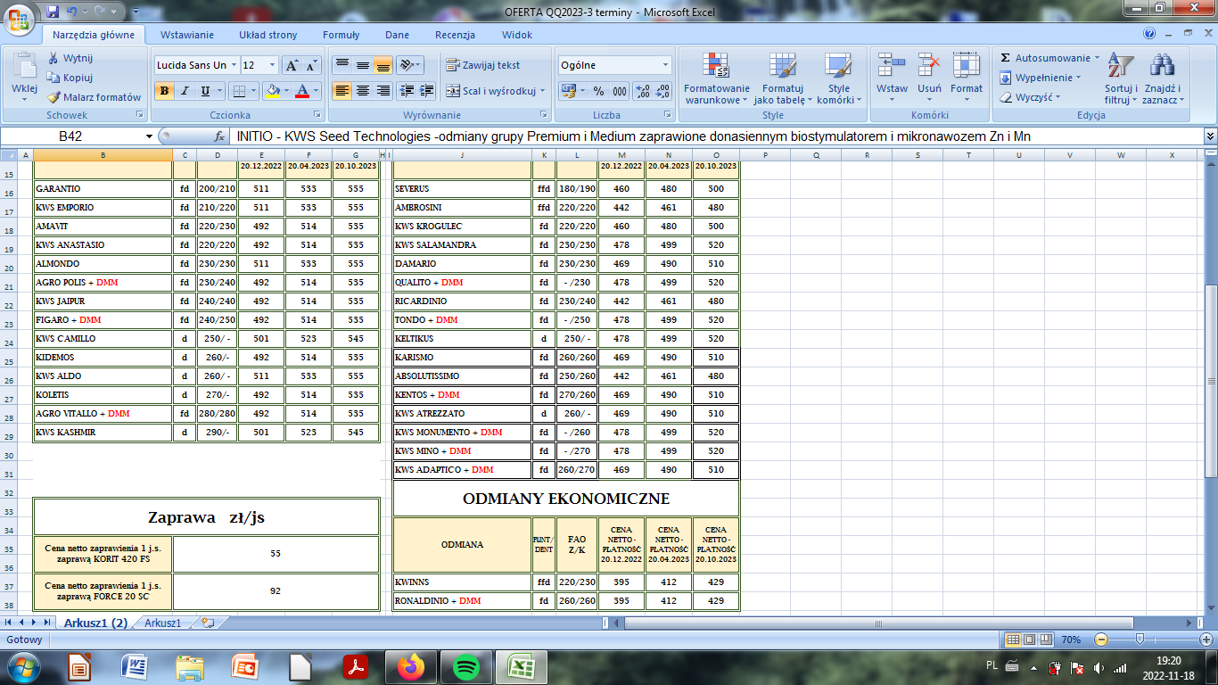Click the Format Painter (Malarz formatów) icon
Image resolution: width=1218 pixels, height=685 pixels.
coord(54,97)
